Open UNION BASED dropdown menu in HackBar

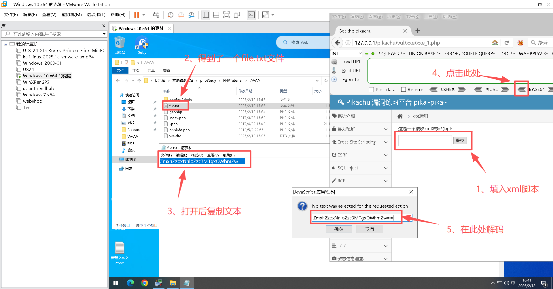[x=425, y=54]
